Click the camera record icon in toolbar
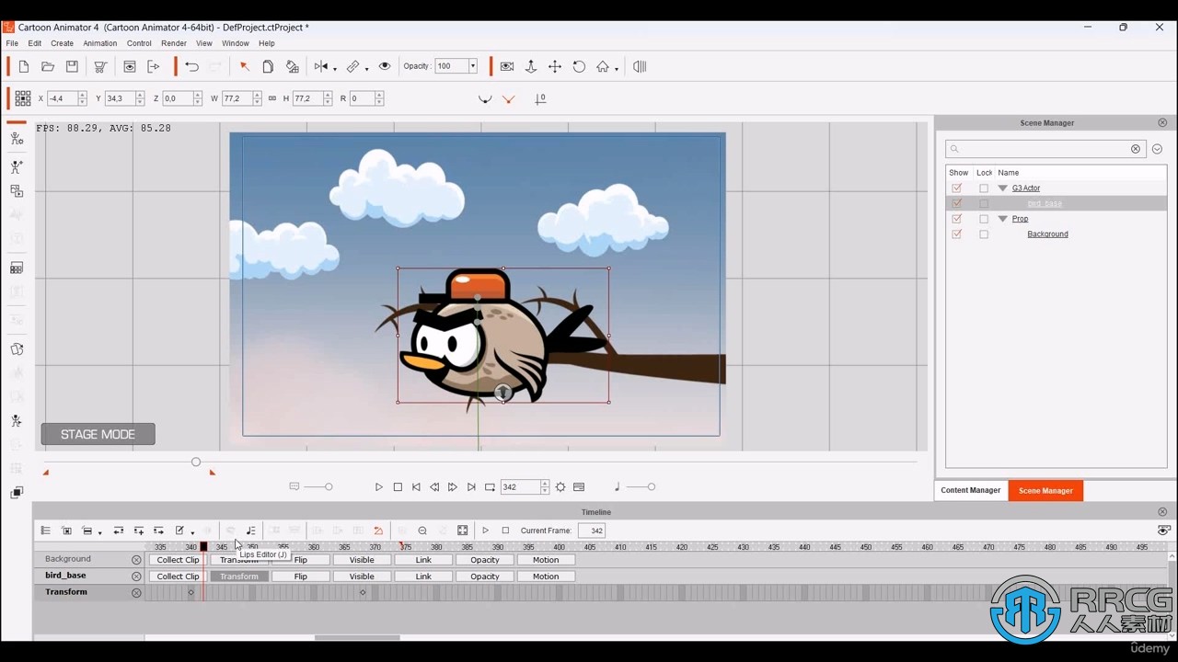This screenshot has height=662, width=1178. click(507, 66)
